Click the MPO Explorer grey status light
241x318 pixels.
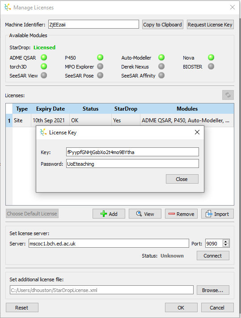click(x=100, y=67)
